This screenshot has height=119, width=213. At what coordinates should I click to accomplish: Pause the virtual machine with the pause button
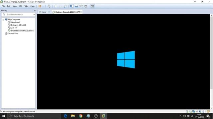[x=40, y=6]
